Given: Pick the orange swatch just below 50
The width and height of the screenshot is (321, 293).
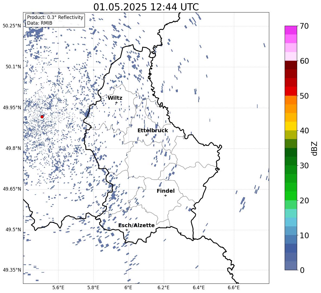Looking at the screenshot, I should [291, 100].
